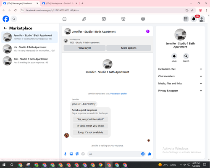Click the red Chrome profile icon in the browser toolbar
This screenshot has width=210, height=168.
(200, 10)
